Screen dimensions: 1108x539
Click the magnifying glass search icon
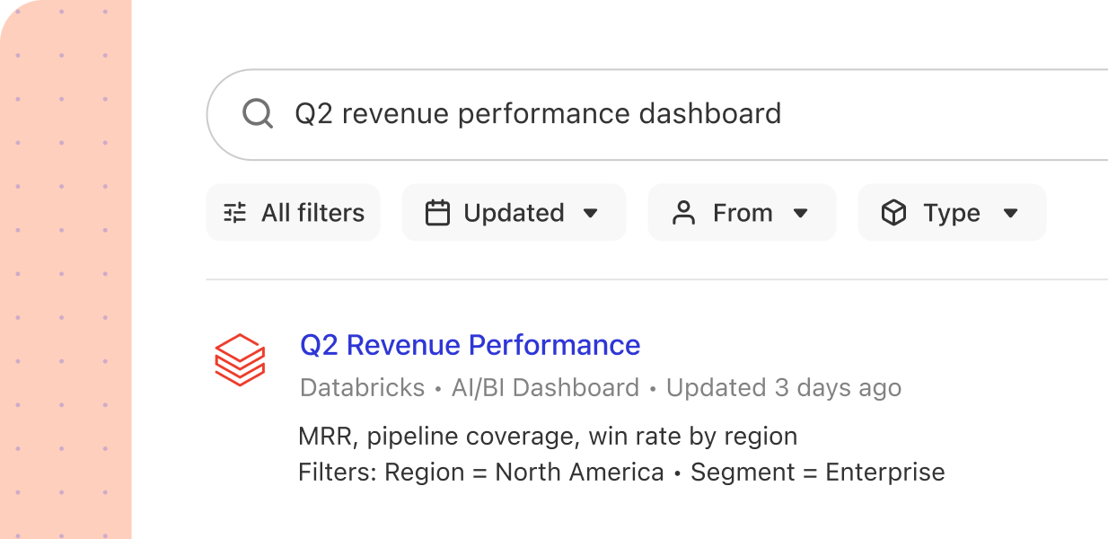pos(258,113)
